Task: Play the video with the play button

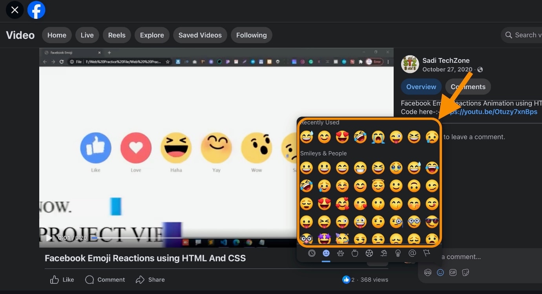Action: point(49,238)
